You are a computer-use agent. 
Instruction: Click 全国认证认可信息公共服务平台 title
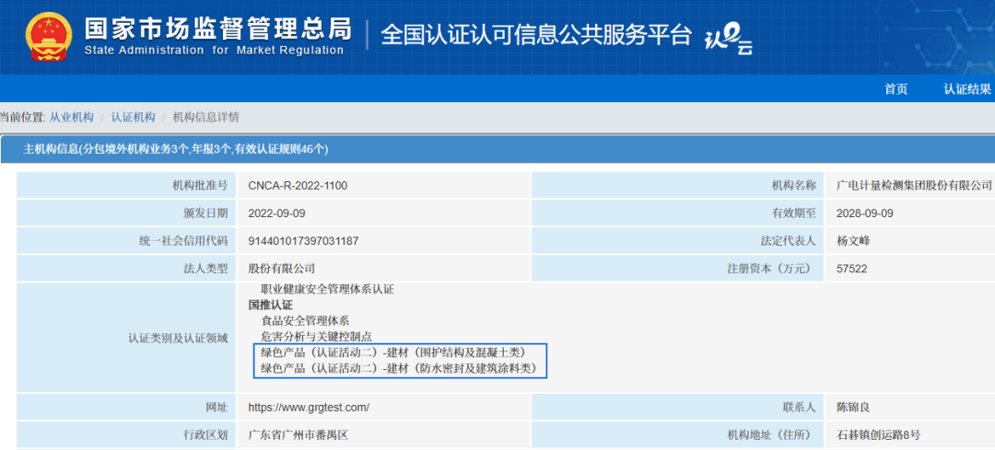[535, 36]
